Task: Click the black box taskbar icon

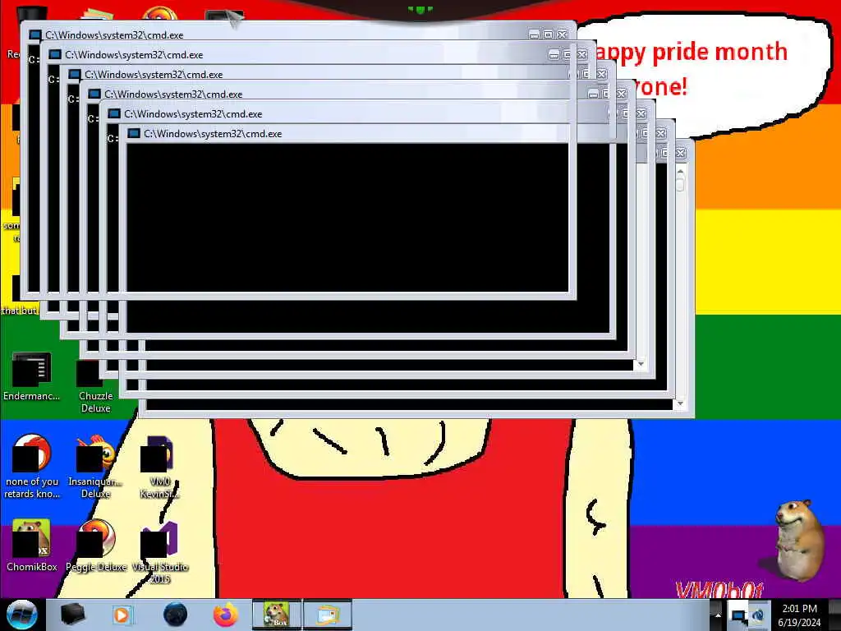Action: (x=72, y=615)
